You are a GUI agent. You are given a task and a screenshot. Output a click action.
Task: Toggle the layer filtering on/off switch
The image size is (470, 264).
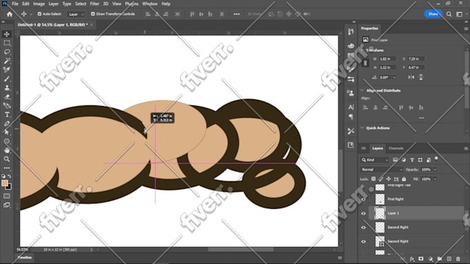coord(436,159)
